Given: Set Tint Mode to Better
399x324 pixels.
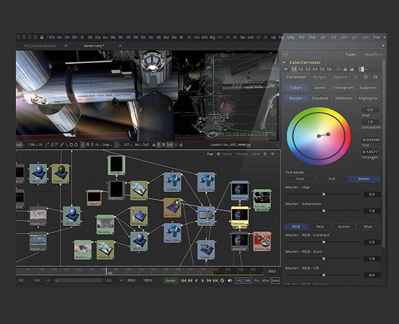Looking at the screenshot, I should click(364, 179).
